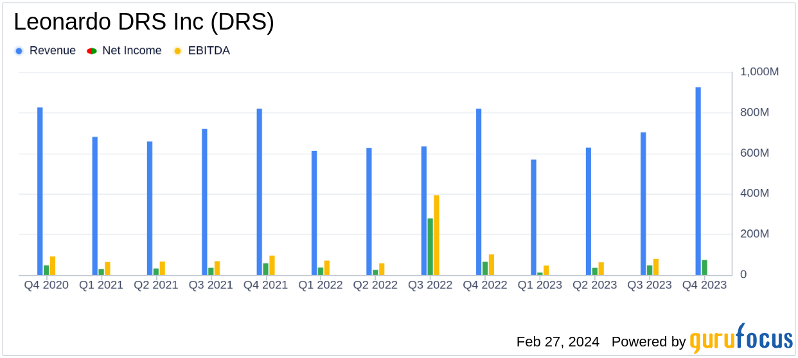The height and width of the screenshot is (358, 798).
Task: Click the Leonardo DRS Inc (DRS) title
Action: (x=144, y=22)
